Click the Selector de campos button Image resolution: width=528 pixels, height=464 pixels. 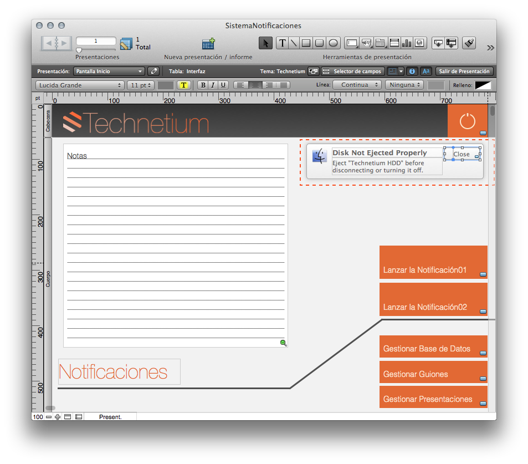click(352, 72)
